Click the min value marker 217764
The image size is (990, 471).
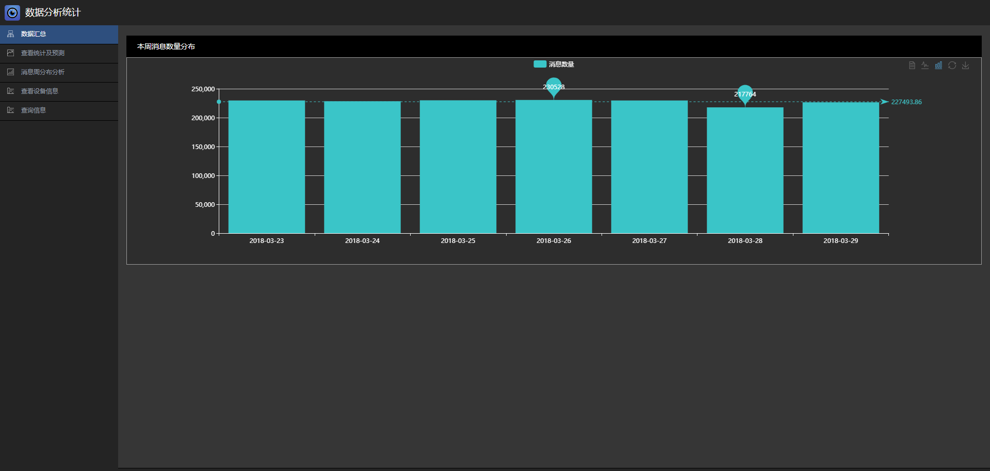tap(745, 94)
